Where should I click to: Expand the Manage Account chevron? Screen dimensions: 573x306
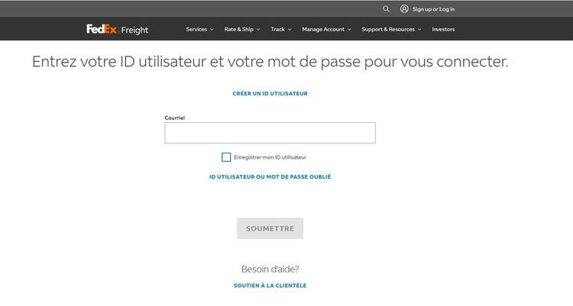tap(349, 30)
